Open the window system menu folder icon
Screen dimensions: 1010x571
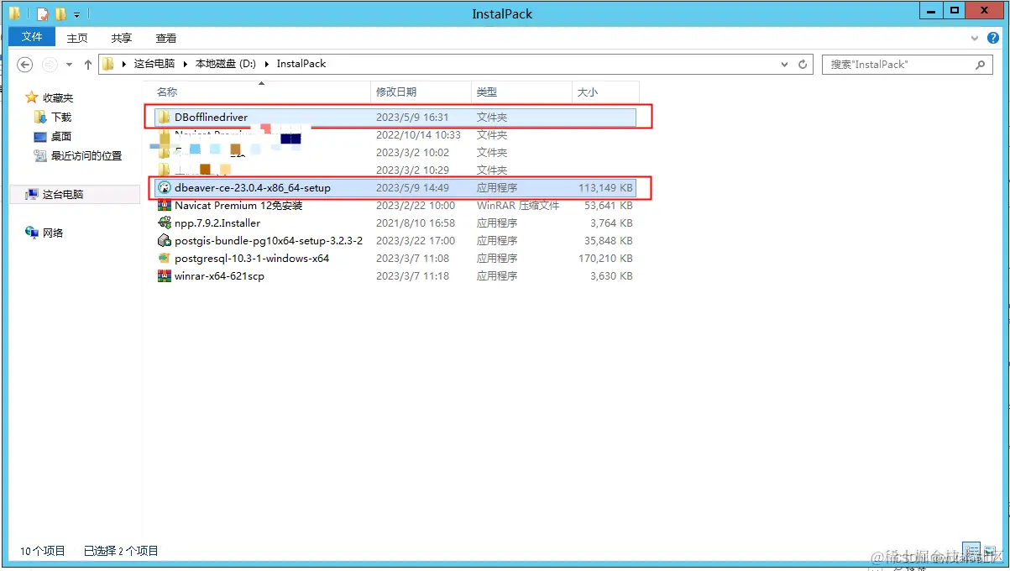point(14,13)
